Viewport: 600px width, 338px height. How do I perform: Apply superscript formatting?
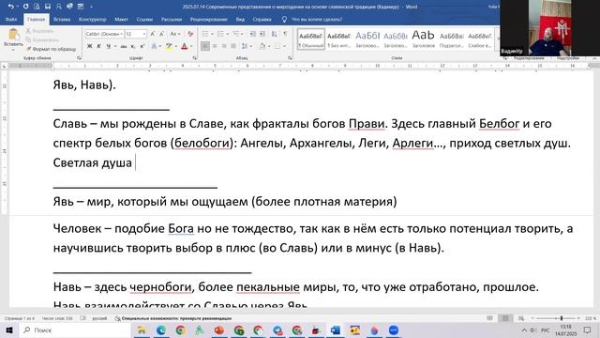tap(142, 46)
